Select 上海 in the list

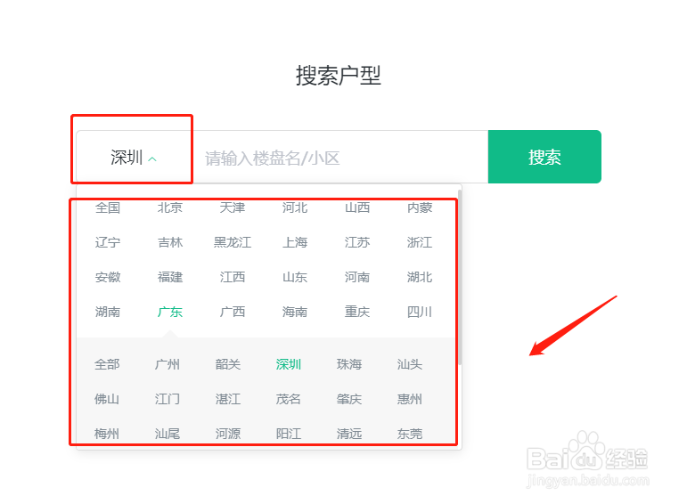coord(295,242)
